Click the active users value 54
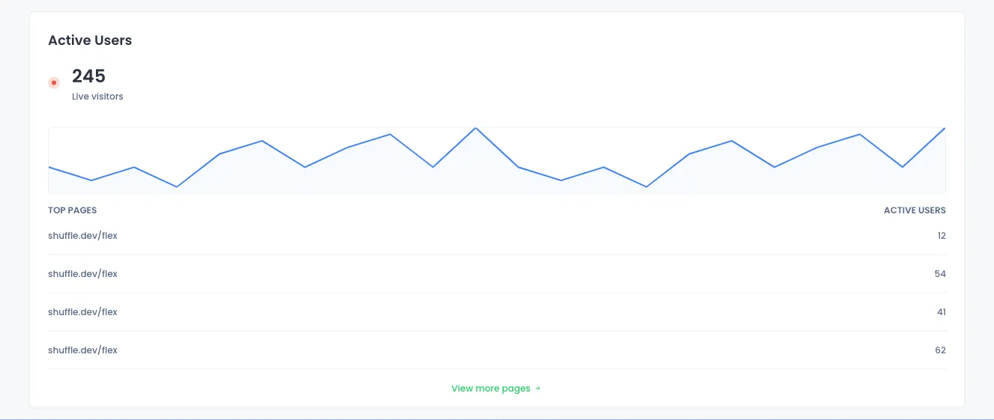994x420 pixels. tap(940, 274)
